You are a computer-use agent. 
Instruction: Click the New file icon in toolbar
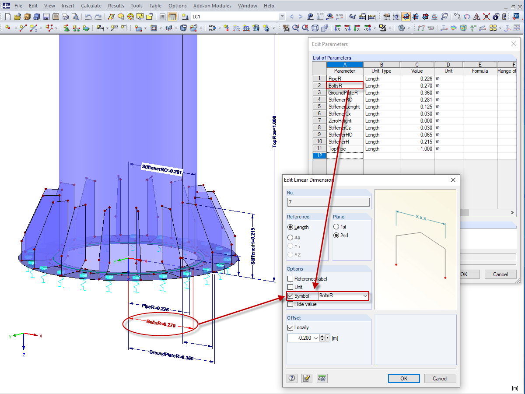point(7,17)
